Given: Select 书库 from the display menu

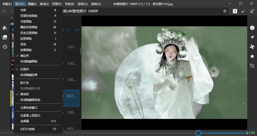Looking at the screenshot, I should (38, 10).
